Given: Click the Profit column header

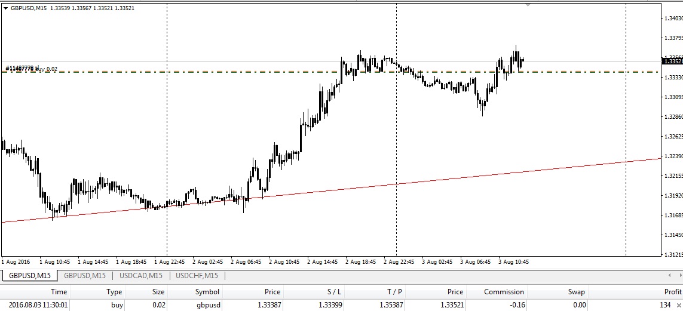Looking at the screenshot, I should coord(672,292).
